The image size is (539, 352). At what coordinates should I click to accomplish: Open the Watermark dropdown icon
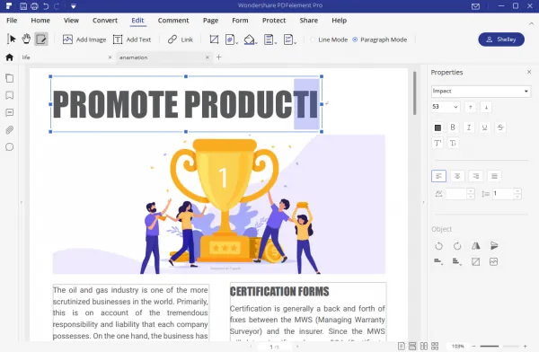tap(231, 40)
